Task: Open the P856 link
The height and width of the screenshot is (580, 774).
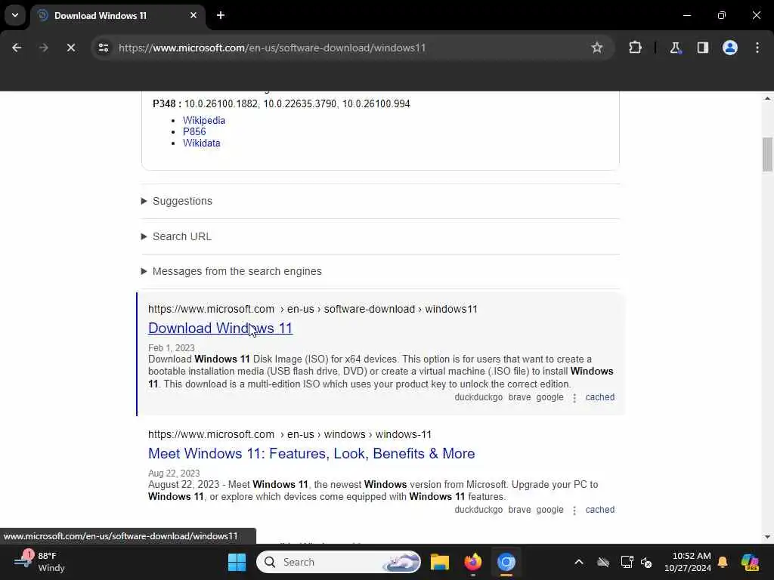Action: [194, 131]
